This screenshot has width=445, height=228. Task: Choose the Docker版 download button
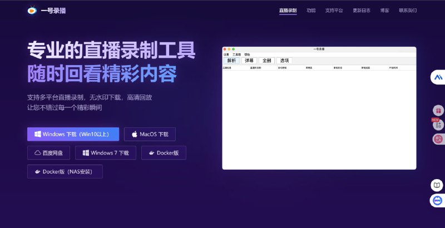(164, 153)
